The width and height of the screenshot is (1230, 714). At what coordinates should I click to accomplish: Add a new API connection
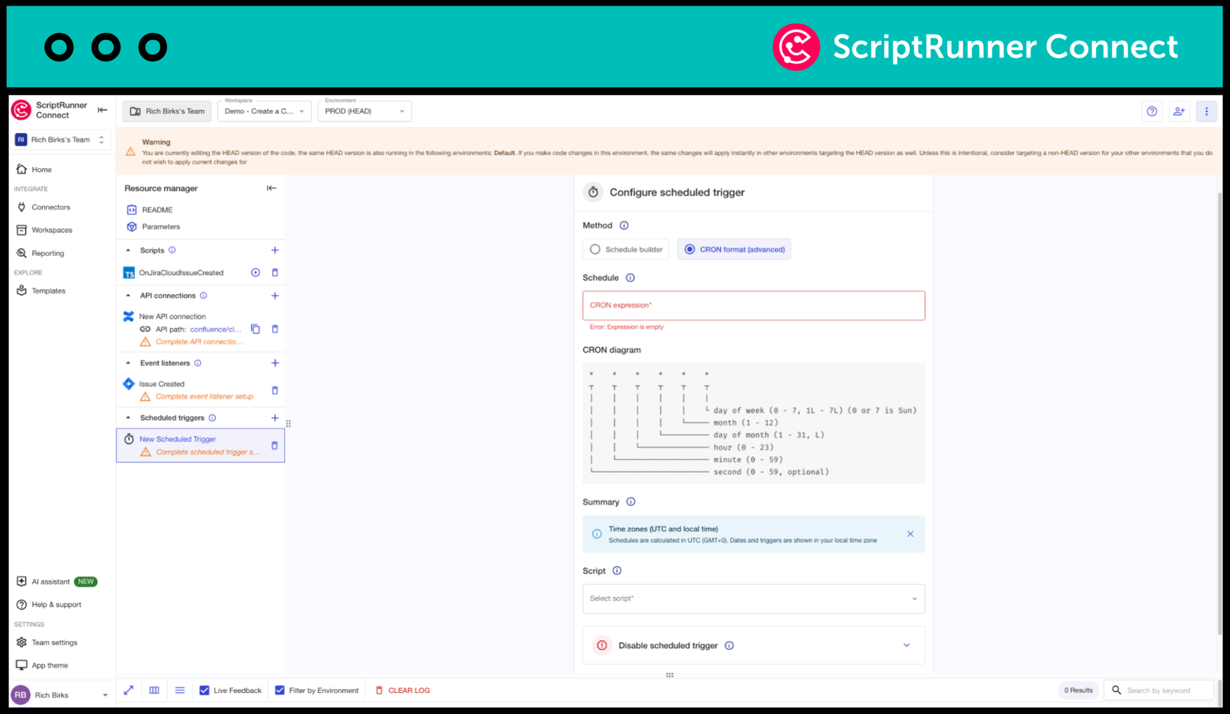[x=275, y=296]
